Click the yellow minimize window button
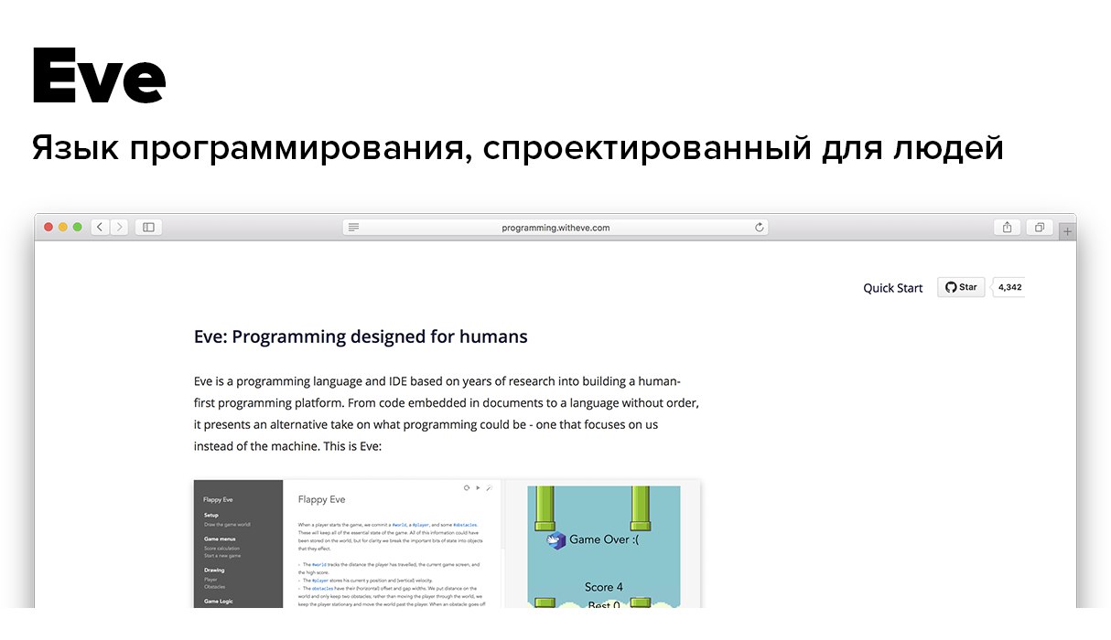1111x640 pixels. [63, 227]
